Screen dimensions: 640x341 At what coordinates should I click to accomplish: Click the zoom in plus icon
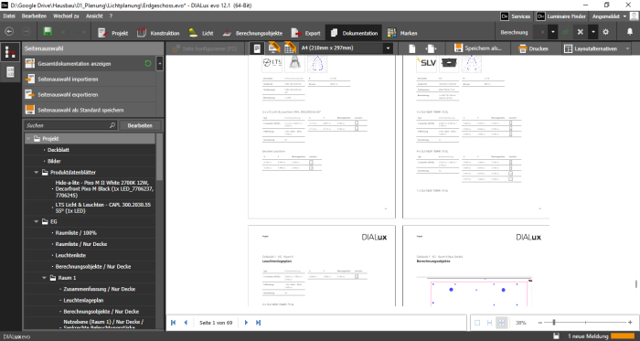[x=630, y=323]
